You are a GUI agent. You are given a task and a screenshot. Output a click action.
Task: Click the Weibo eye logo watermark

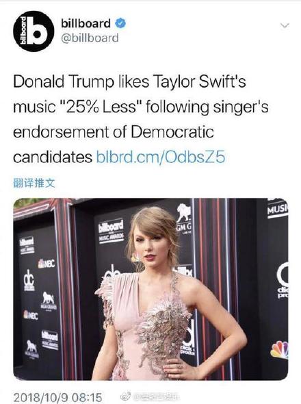[x=126, y=395]
